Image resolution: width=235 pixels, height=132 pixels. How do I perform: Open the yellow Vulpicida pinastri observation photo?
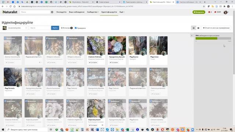96,109
